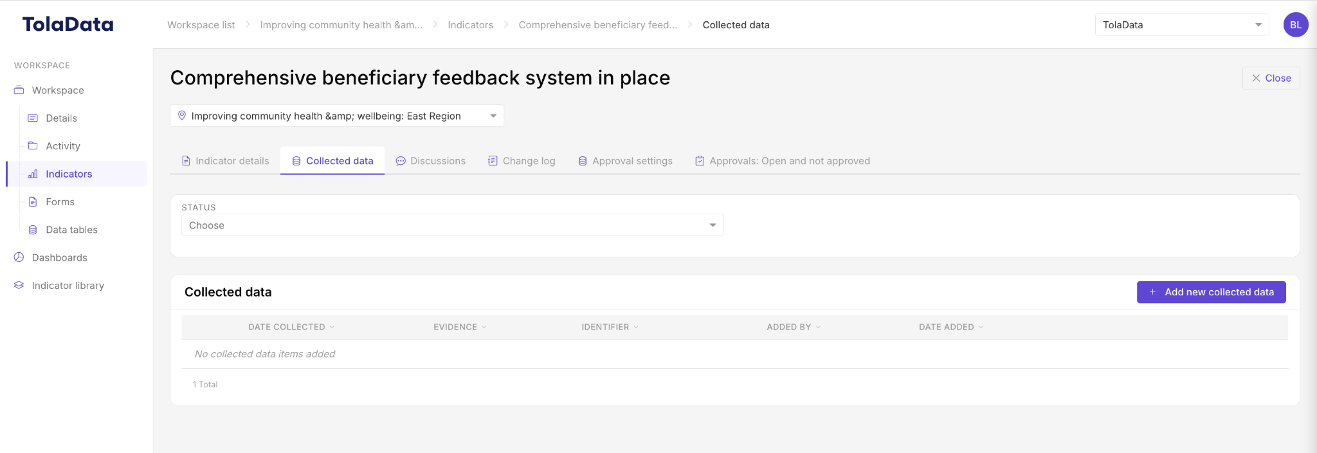Click 'No collected data items added' text
The height and width of the screenshot is (453, 1317).
265,354
